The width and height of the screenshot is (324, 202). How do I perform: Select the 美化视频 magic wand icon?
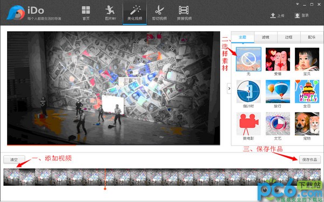click(135, 10)
